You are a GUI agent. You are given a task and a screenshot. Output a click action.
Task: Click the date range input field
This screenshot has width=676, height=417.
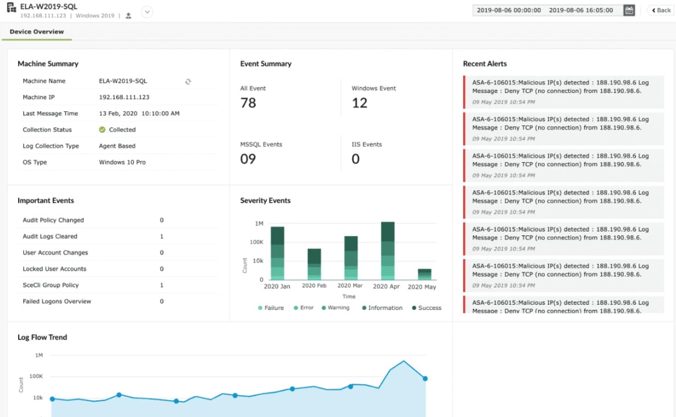click(547, 10)
